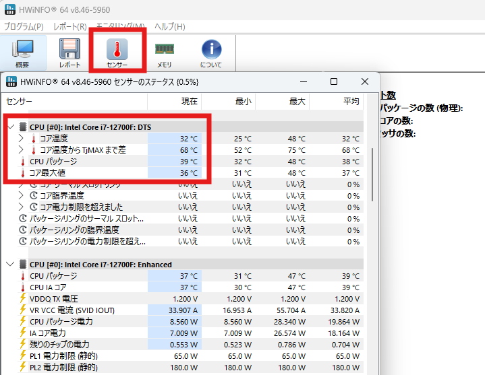Click the lightning icon beside 残りのチップの電力
This screenshot has width=485, height=375.
(x=22, y=344)
